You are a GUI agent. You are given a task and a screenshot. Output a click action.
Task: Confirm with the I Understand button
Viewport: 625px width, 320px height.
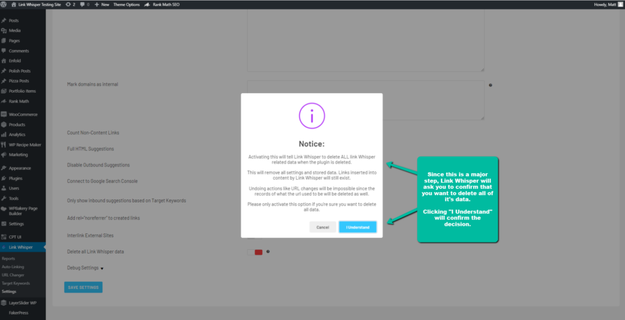pos(358,227)
